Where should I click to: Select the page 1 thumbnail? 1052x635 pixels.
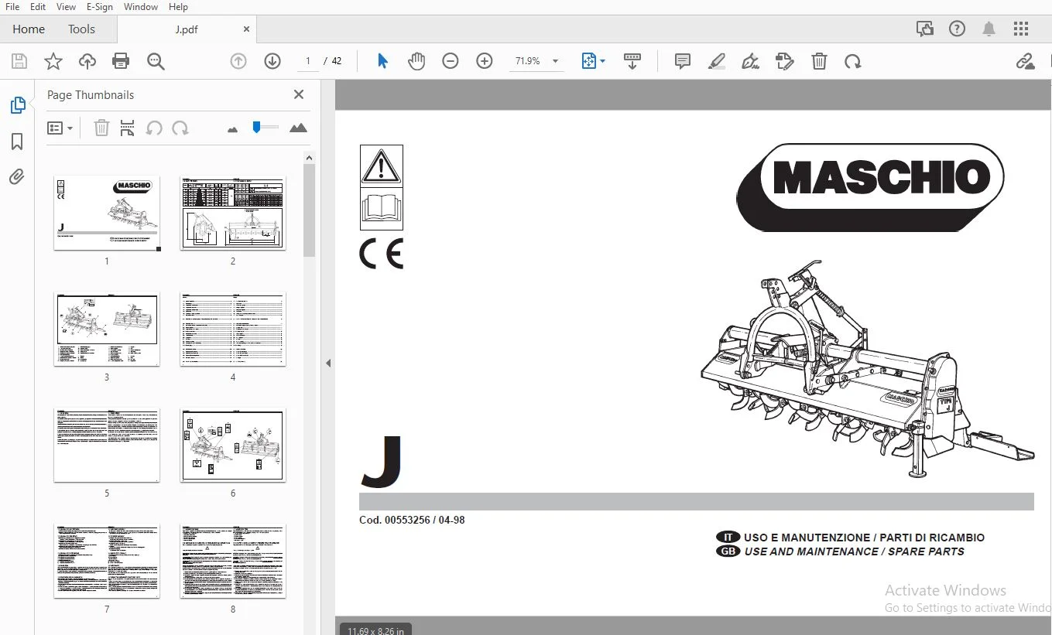coord(107,213)
